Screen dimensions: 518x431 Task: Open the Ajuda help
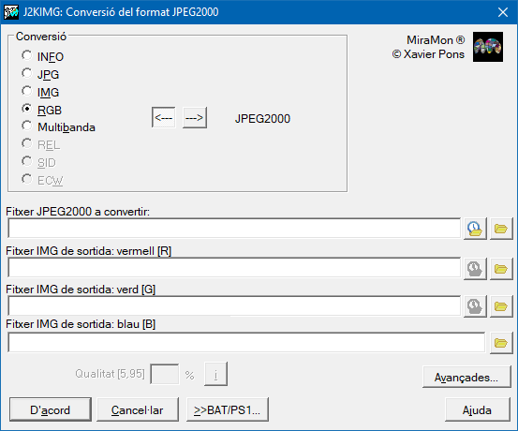478,409
